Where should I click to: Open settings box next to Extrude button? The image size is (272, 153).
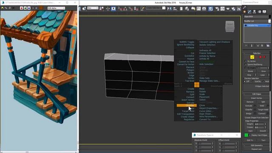(255, 106)
